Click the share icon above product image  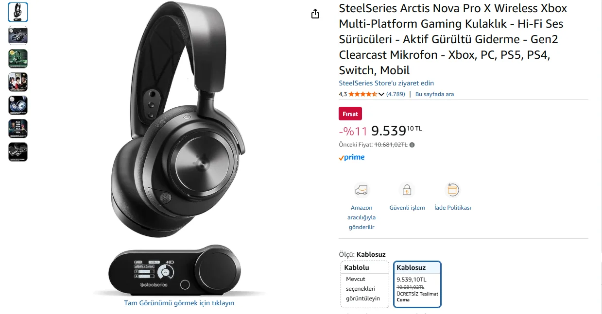315,14
